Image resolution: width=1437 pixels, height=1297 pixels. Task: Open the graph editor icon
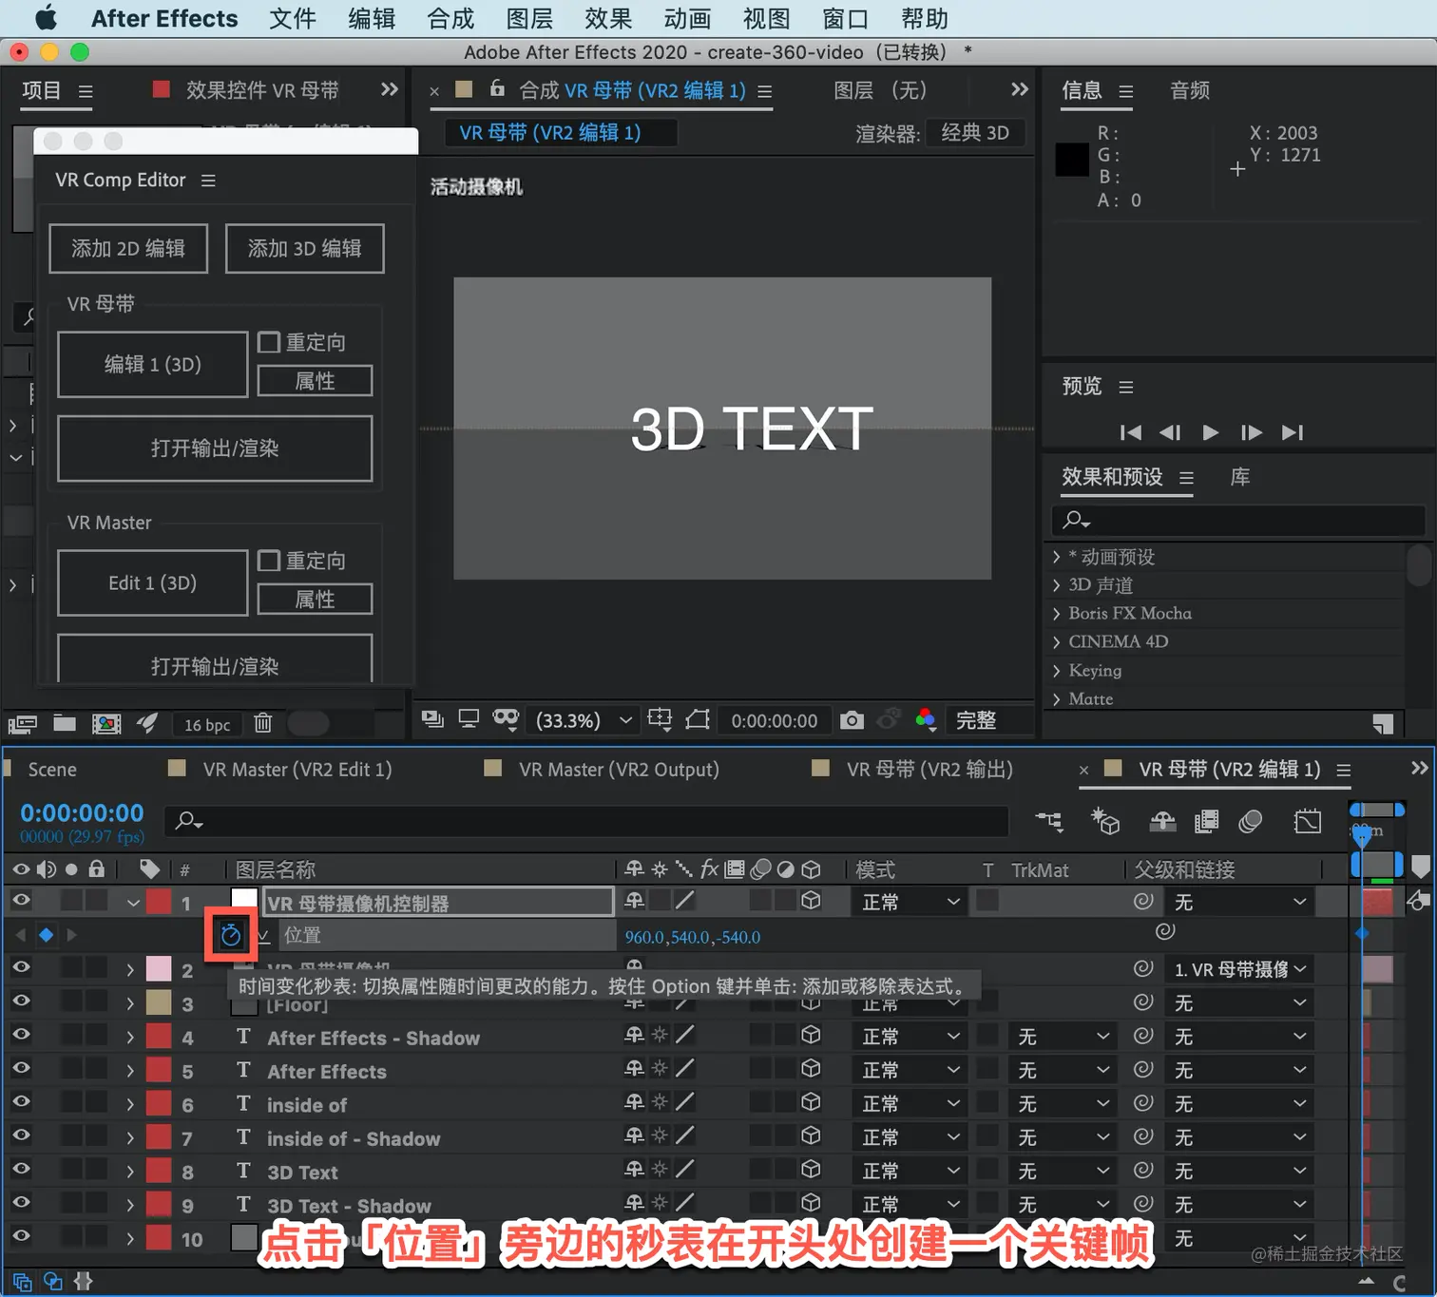1308,821
